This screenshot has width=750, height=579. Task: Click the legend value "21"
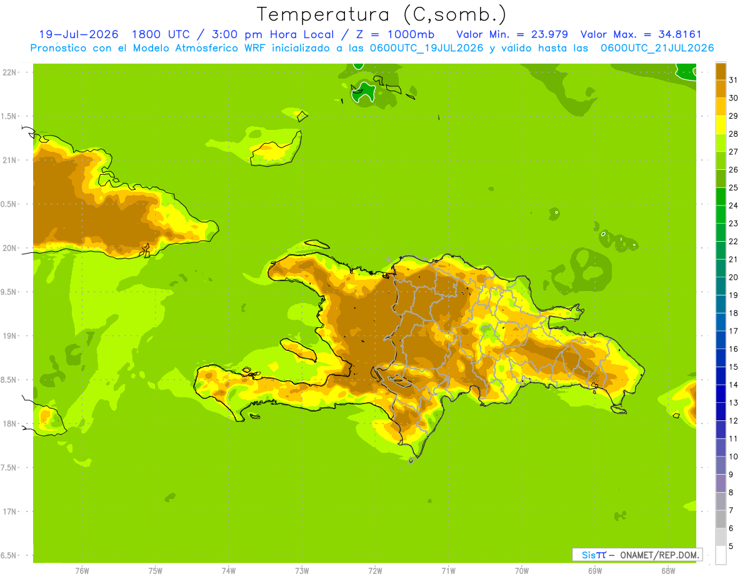pos(733,259)
